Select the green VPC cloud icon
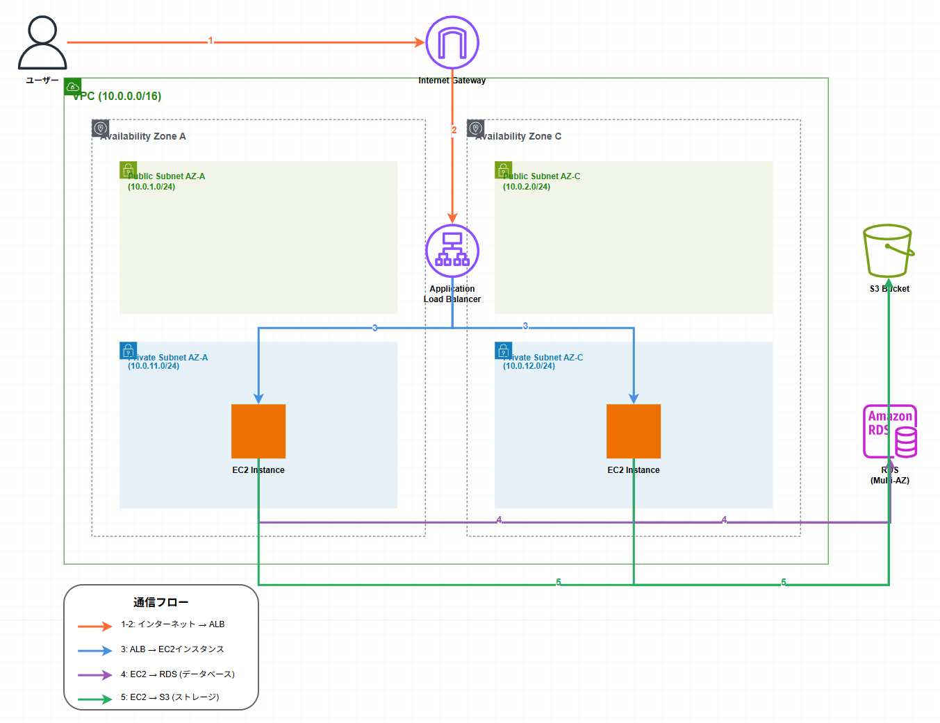Viewport: 940px width, 723px height. [x=72, y=87]
